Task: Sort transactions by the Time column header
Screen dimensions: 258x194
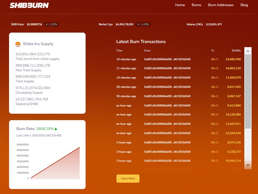Action: click(119, 51)
